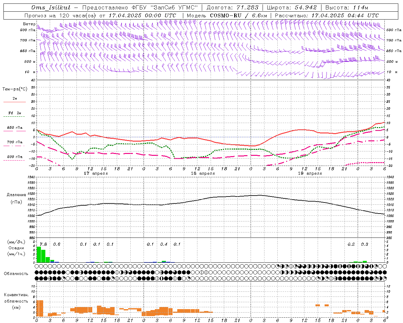Click the "19 апреля" date label
403x323 pixels.
click(x=310, y=173)
